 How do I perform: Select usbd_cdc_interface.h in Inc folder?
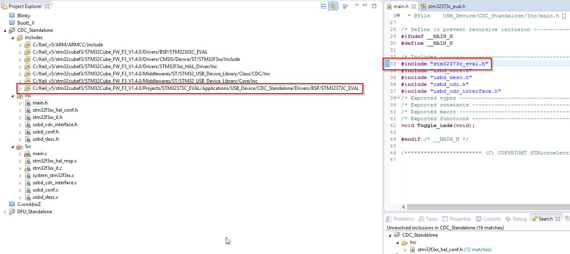pyautogui.click(x=55, y=125)
